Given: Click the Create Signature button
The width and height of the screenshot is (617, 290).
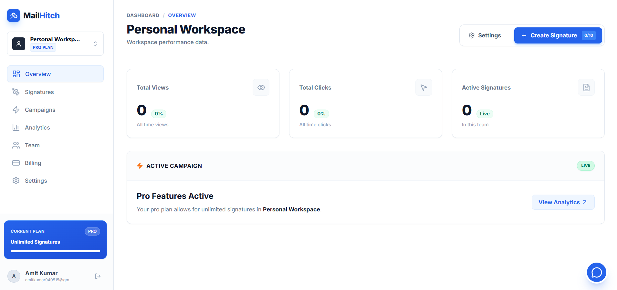Looking at the screenshot, I should (554, 35).
